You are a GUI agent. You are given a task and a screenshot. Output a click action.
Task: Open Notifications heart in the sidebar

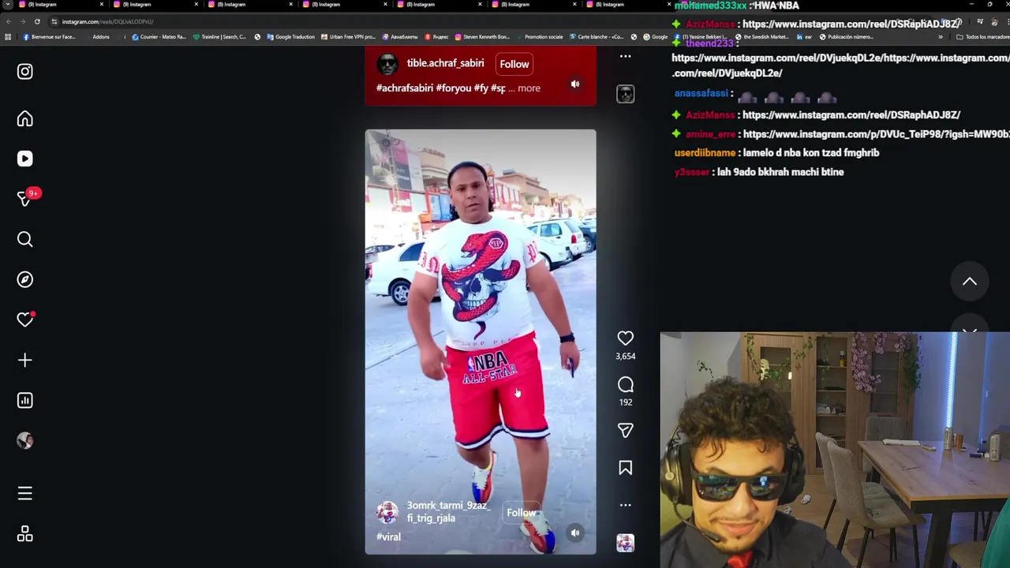click(x=25, y=319)
